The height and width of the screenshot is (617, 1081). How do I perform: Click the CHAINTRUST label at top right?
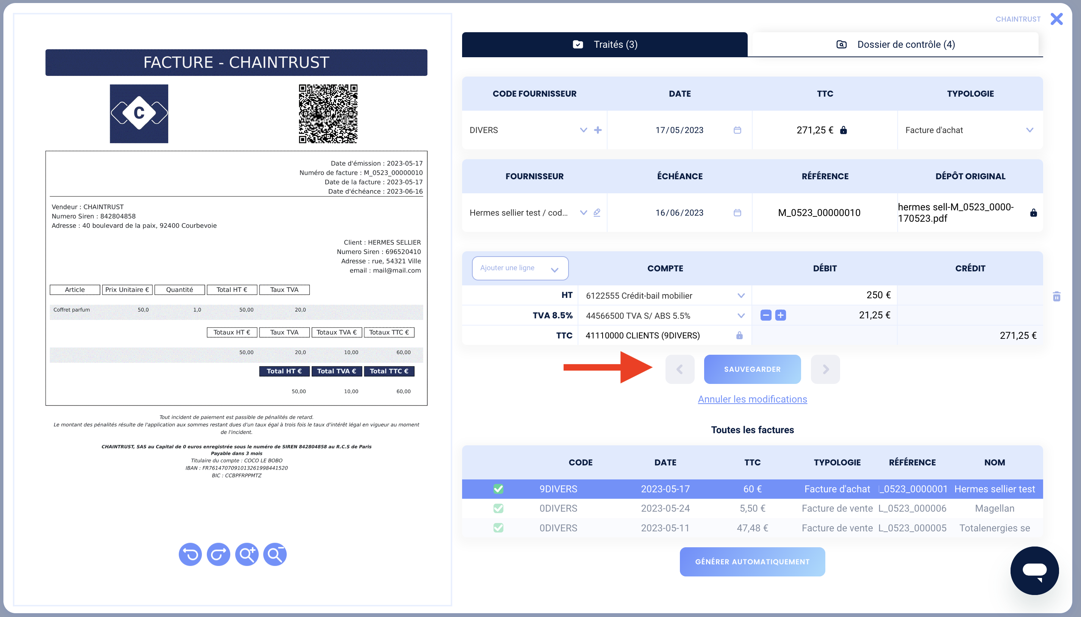(1017, 19)
